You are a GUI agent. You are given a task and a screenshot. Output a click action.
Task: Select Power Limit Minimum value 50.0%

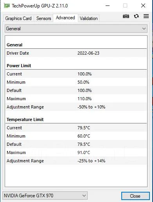(83, 82)
